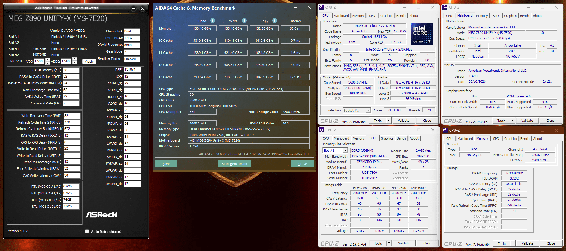Click the L3 Cache Copy 1040.9 GB/s value

click(264, 77)
